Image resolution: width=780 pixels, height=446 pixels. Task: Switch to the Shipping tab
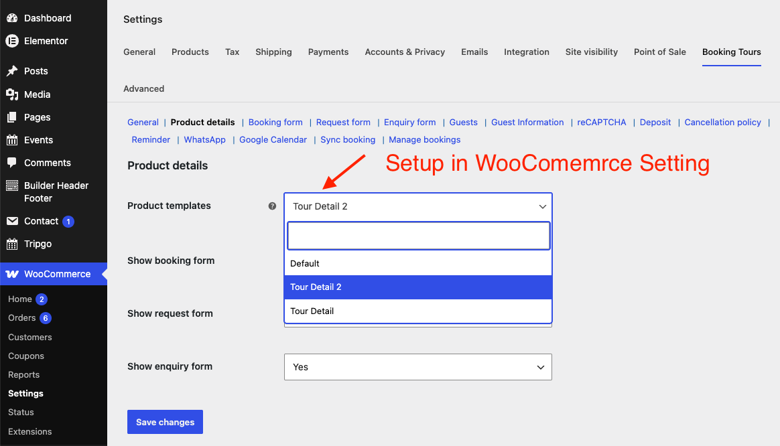pos(273,52)
